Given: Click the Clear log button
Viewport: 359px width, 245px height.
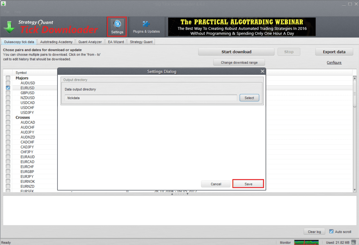Looking at the screenshot, I should tap(314, 232).
